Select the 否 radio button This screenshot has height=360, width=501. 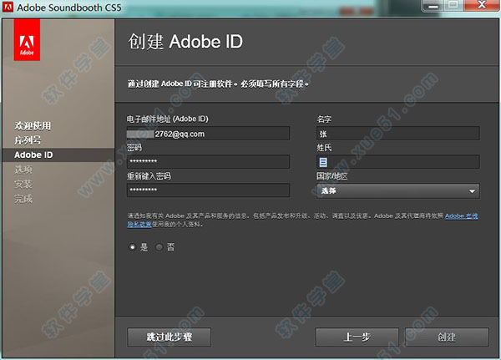point(159,247)
